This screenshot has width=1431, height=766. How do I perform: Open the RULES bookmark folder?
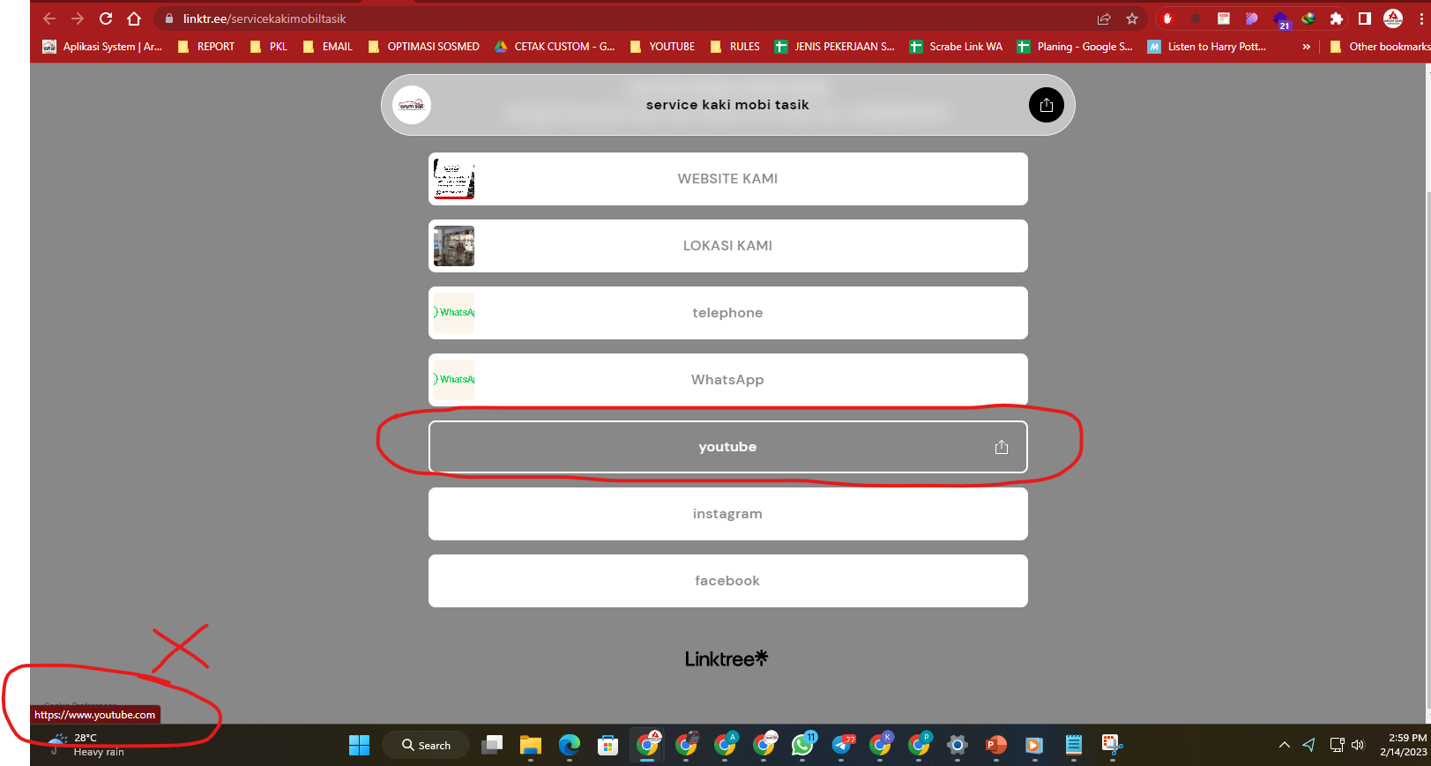(735, 47)
